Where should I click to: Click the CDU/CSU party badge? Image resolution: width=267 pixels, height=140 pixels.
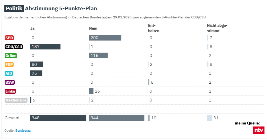click(14, 47)
